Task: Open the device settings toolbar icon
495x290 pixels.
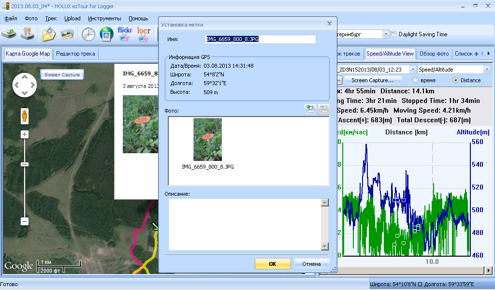Action: point(29,34)
